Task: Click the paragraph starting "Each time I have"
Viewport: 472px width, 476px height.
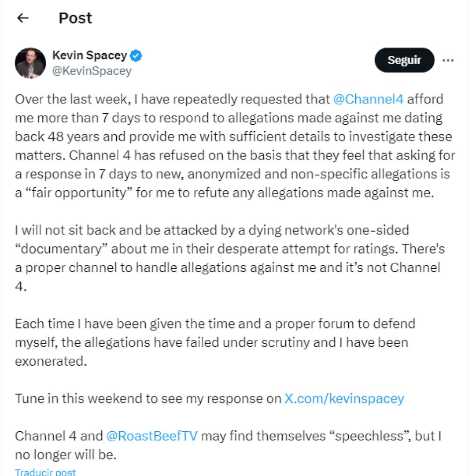Action: click(x=215, y=342)
